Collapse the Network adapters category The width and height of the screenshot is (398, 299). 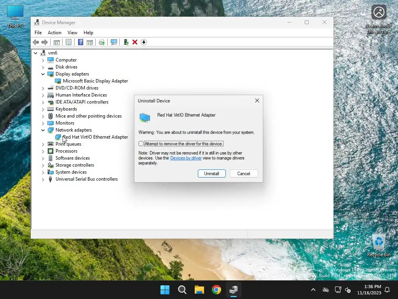click(x=43, y=130)
